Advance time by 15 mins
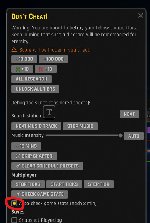This screenshot has width=150, height=223. [x=26, y=146]
